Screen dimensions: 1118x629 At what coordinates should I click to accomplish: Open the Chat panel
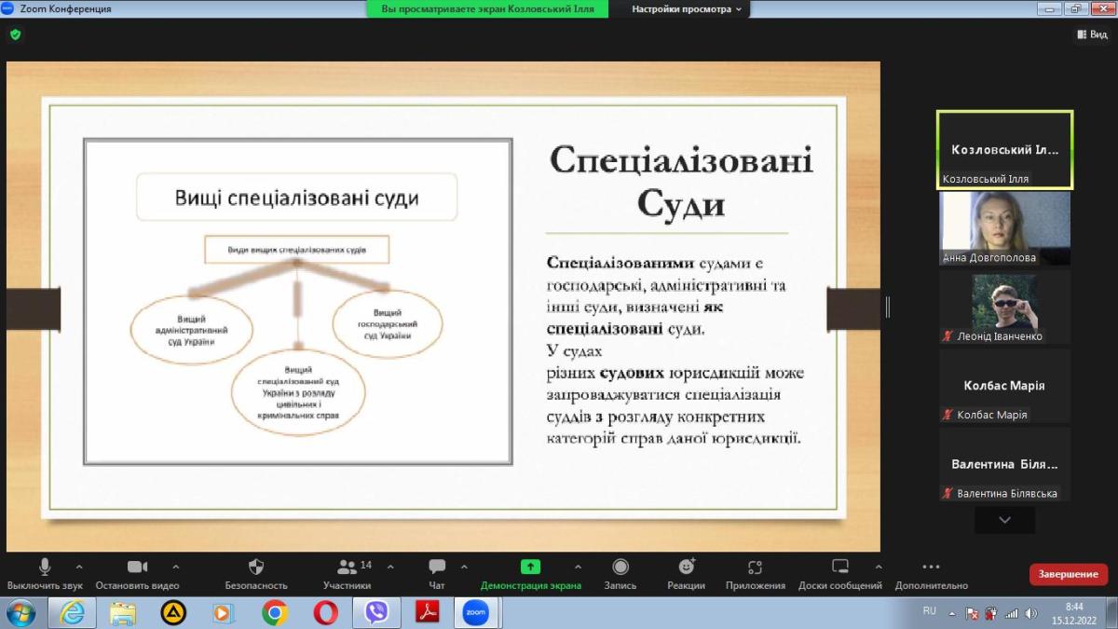pyautogui.click(x=436, y=567)
